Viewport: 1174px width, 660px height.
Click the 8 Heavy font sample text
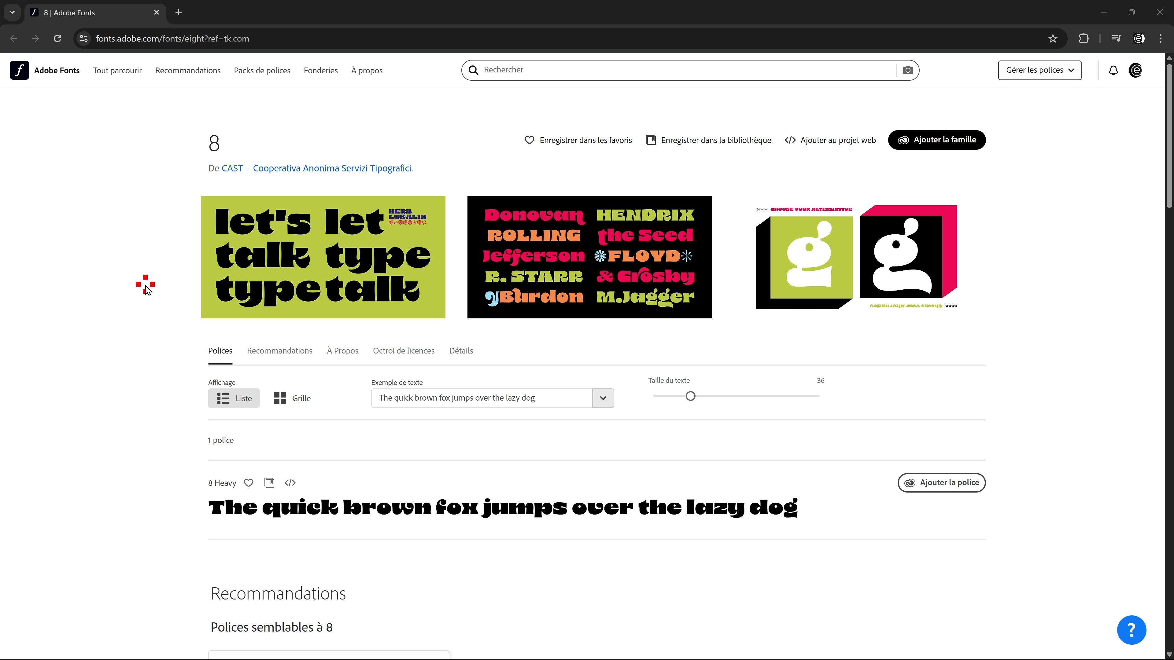pyautogui.click(x=503, y=508)
